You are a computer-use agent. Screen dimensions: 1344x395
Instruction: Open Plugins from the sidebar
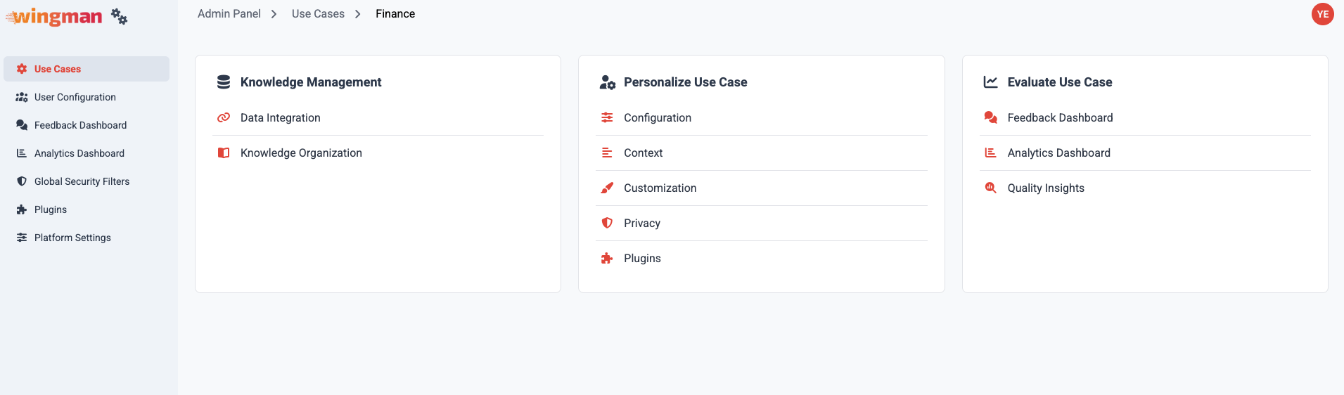[x=51, y=209]
